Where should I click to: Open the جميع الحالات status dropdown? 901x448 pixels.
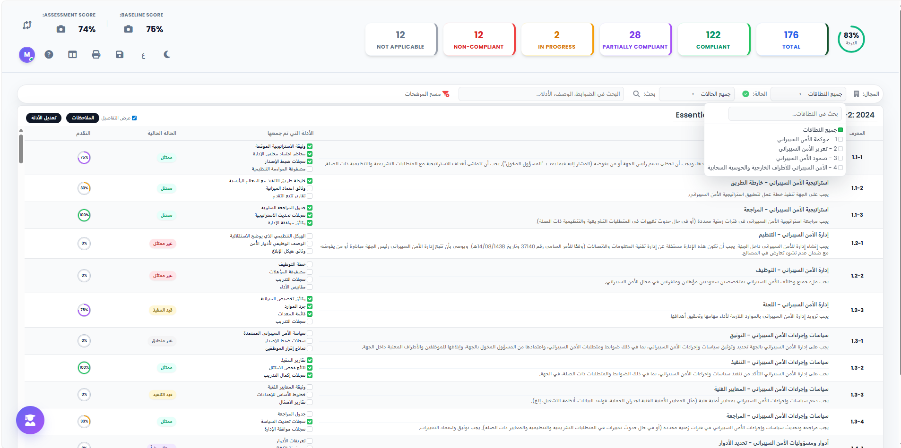click(697, 93)
